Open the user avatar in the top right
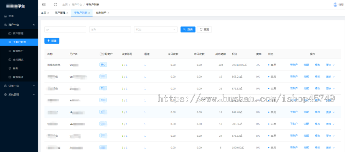 click(x=335, y=4)
